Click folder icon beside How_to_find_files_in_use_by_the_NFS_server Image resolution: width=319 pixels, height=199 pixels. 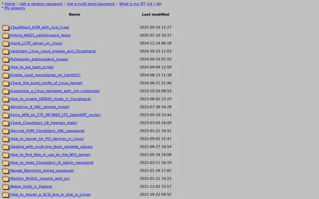(6, 155)
